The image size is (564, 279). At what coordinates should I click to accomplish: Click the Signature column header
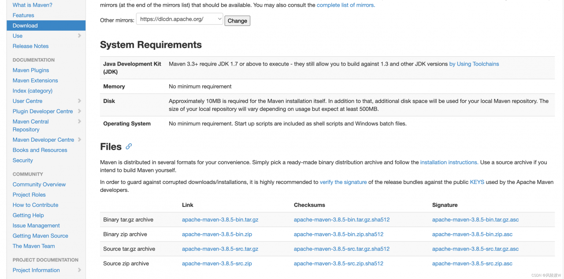pyautogui.click(x=445, y=205)
